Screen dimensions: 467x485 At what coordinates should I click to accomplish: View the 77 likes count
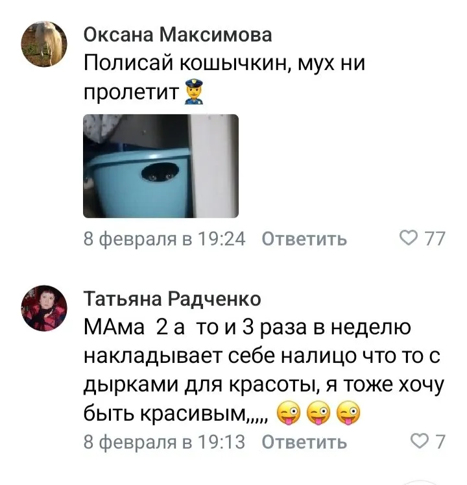tap(435, 239)
